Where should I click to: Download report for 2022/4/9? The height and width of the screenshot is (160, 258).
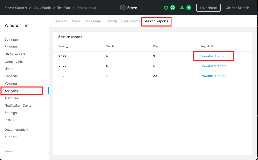213,56
